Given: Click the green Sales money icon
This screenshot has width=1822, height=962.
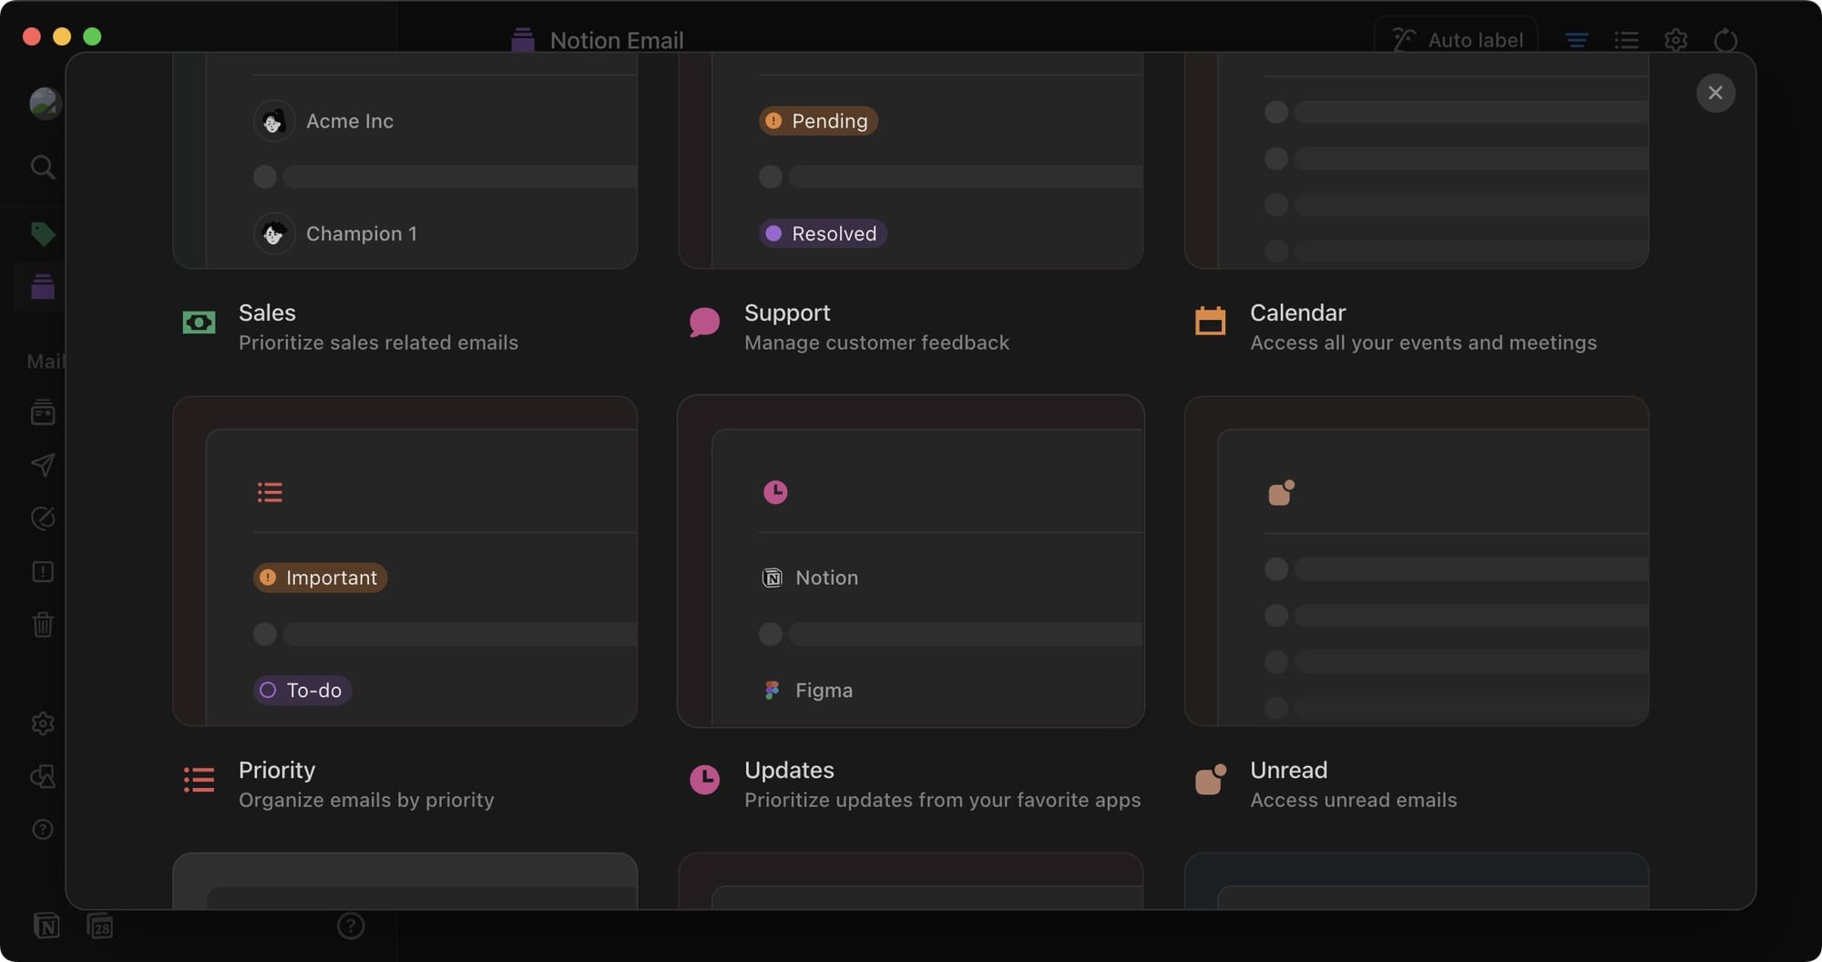Looking at the screenshot, I should [x=199, y=322].
